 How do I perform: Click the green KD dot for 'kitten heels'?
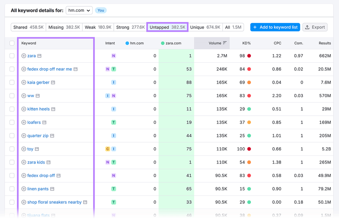[x=249, y=109]
